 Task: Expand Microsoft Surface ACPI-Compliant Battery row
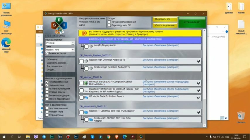198,83
